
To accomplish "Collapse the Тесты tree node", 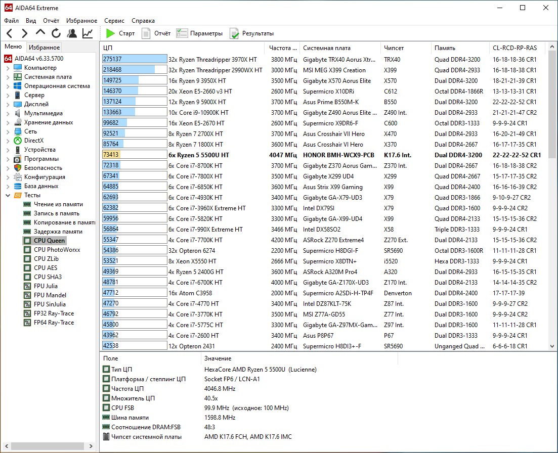I will point(8,195).
